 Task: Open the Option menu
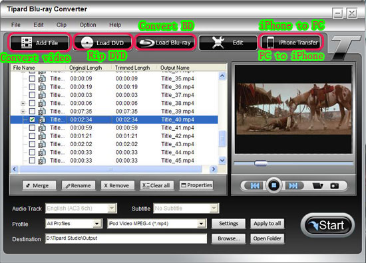[88, 25]
